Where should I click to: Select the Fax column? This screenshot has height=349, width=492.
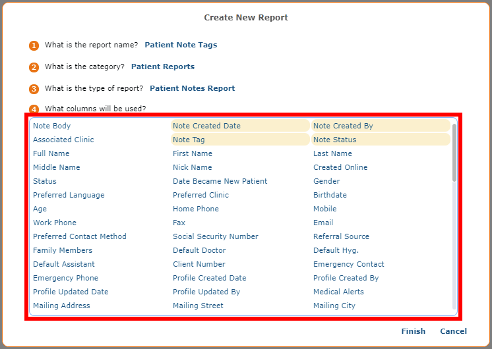point(179,223)
